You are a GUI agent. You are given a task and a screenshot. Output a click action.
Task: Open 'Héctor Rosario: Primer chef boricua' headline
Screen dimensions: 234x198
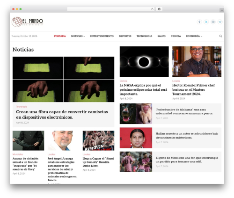[193, 89]
